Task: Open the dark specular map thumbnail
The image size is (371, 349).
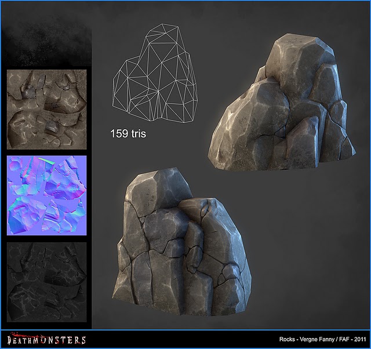Action: tap(46, 280)
